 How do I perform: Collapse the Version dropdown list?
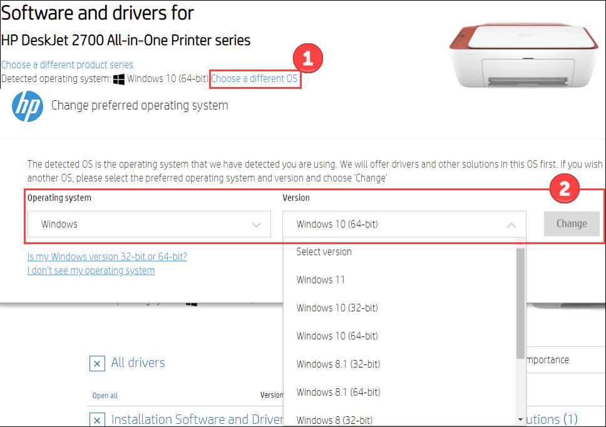coord(512,224)
